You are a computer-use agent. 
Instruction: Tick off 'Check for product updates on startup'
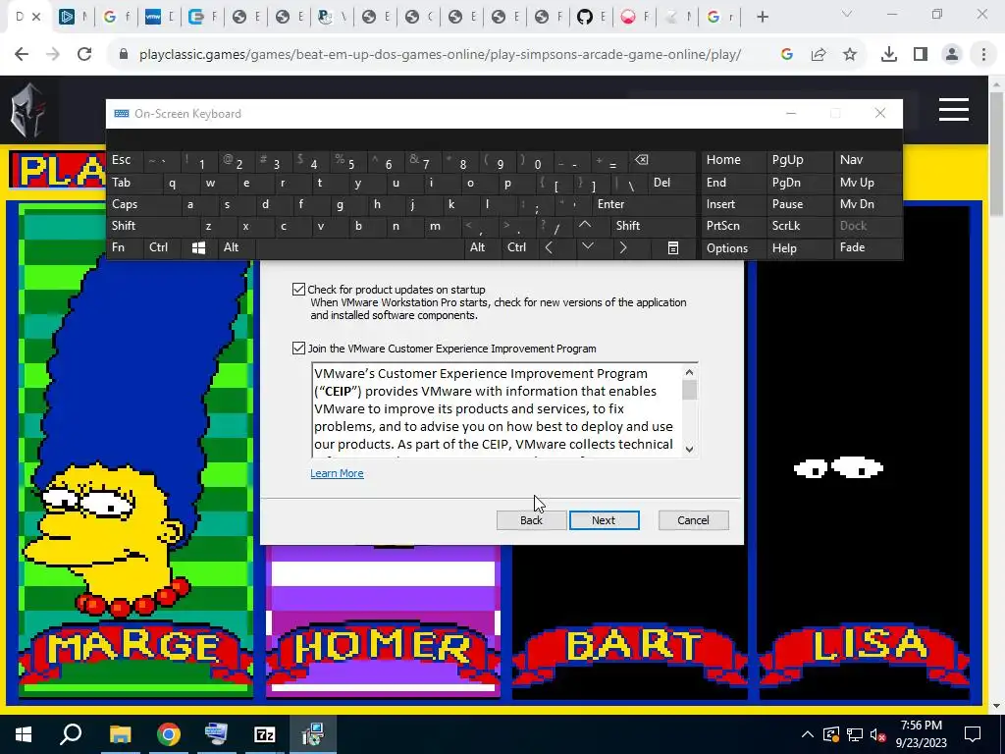click(x=298, y=290)
